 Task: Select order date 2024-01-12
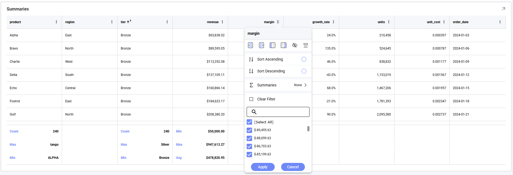tap(477, 75)
